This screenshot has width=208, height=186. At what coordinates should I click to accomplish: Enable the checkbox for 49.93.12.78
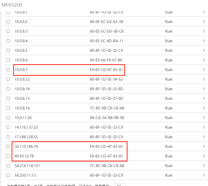pos(8,156)
